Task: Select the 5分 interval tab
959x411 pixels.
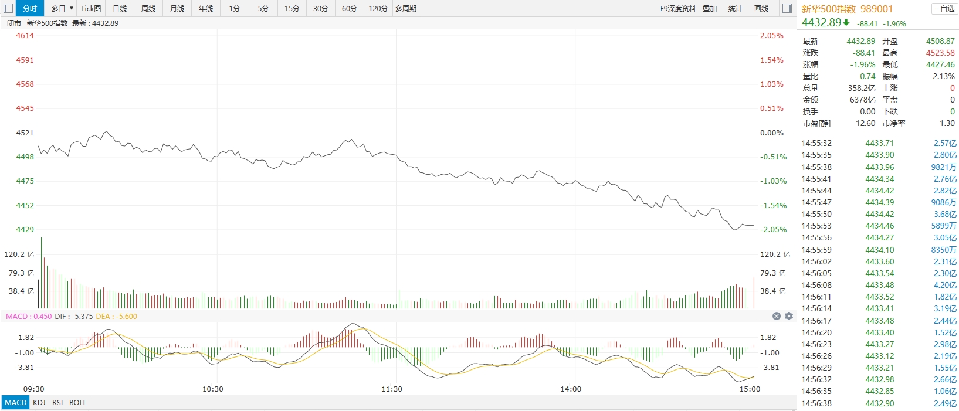Action: click(263, 8)
